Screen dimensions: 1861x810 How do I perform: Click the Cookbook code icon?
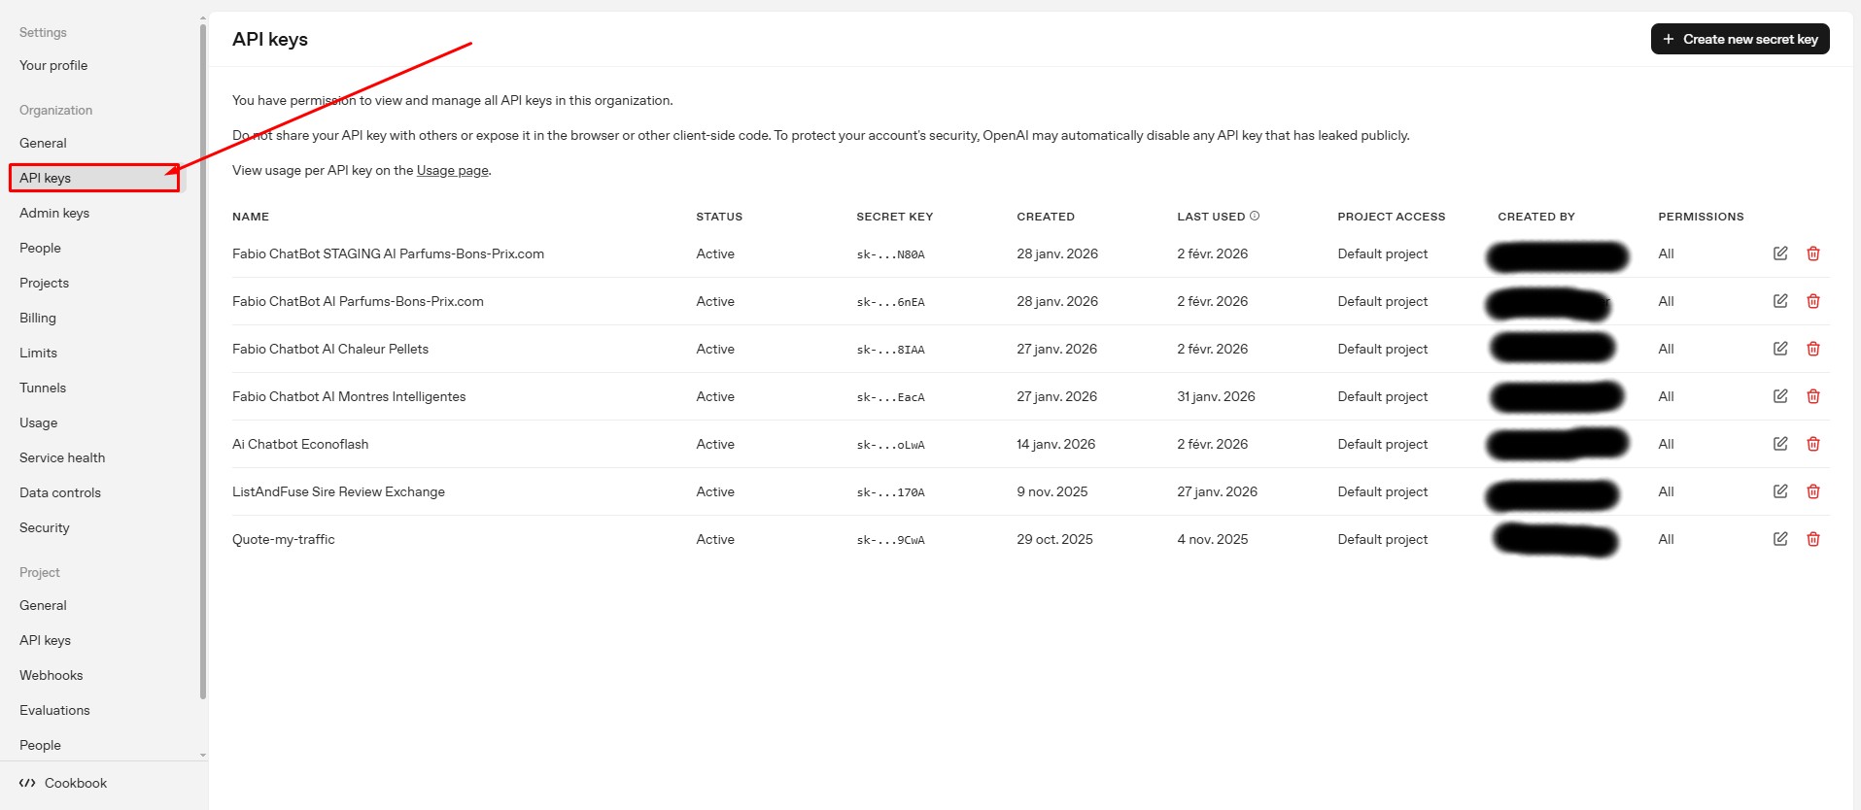pyautogui.click(x=27, y=783)
